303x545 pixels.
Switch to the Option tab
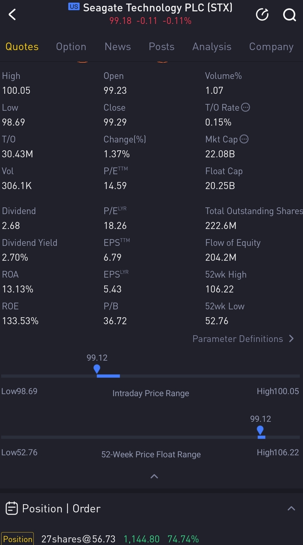(71, 47)
